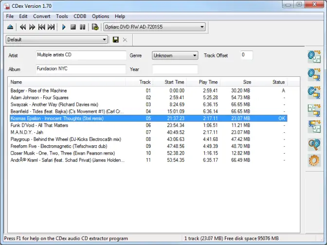Click the CDex application title icon
Image resolution: width=327 pixels, height=245 pixels.
coord(7,6)
